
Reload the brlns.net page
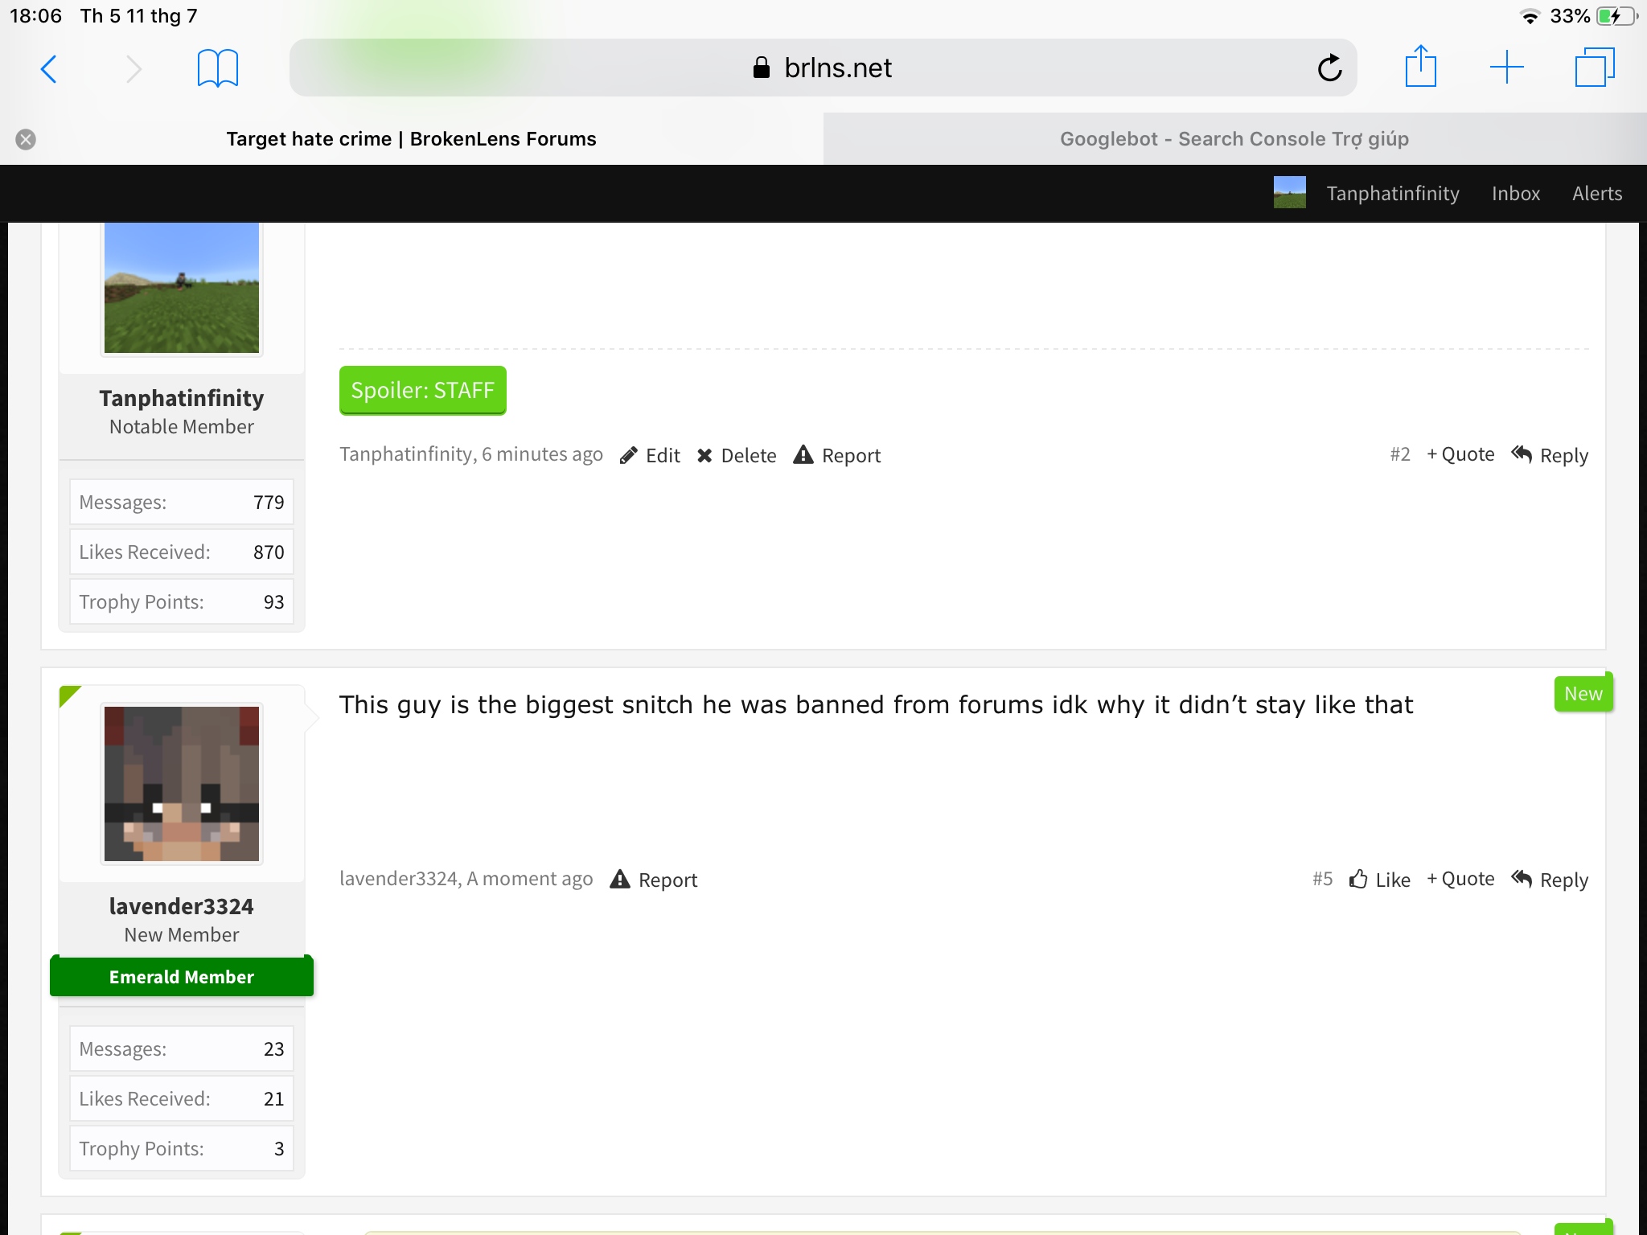1329,68
